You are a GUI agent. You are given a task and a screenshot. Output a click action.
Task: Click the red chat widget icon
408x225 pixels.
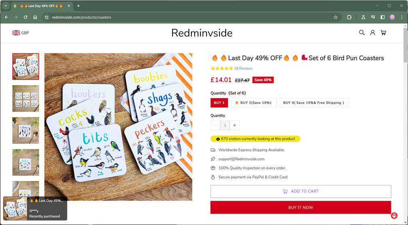[x=394, y=216]
